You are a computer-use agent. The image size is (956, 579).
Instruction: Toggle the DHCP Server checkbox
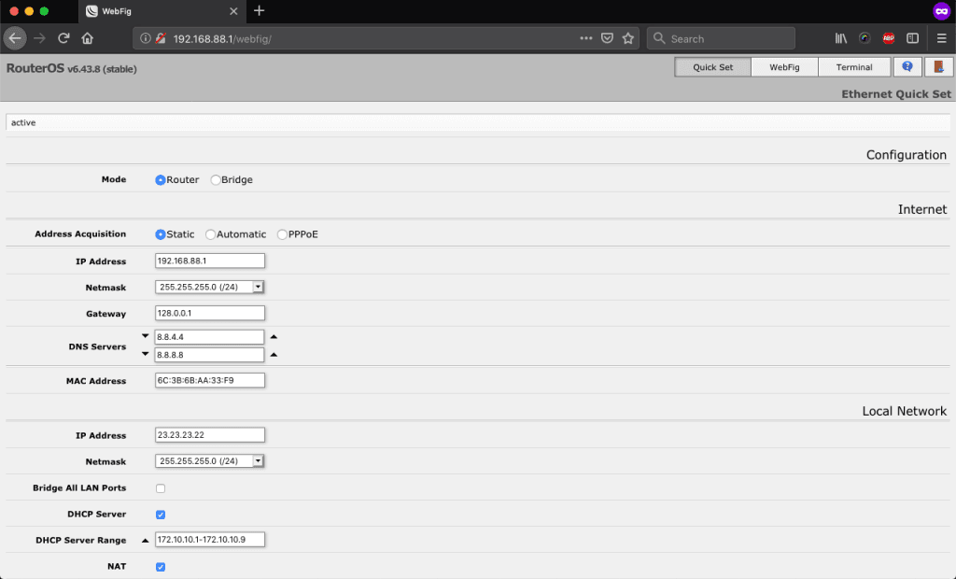click(161, 515)
